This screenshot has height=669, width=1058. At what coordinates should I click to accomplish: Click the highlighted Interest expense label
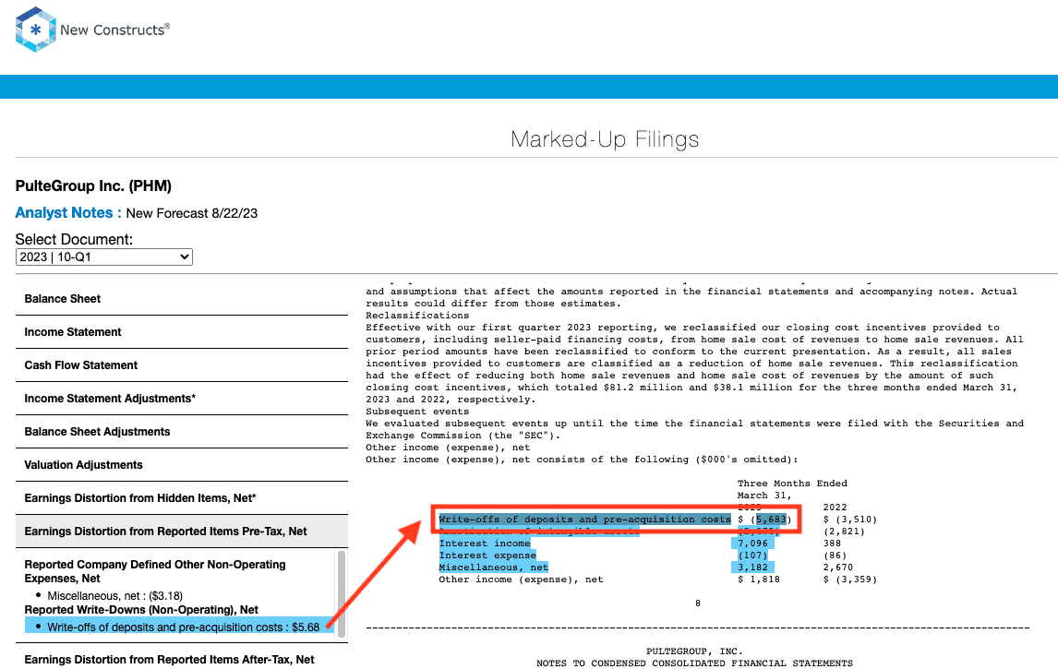coord(487,556)
